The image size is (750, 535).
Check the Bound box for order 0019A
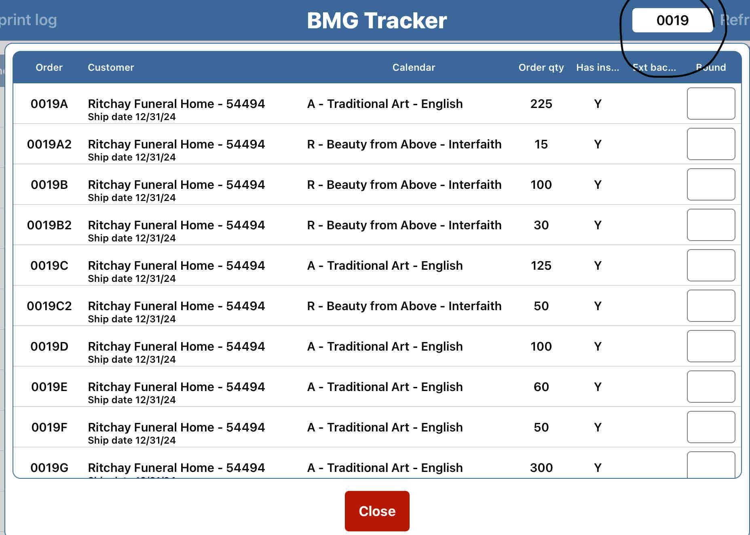710,104
